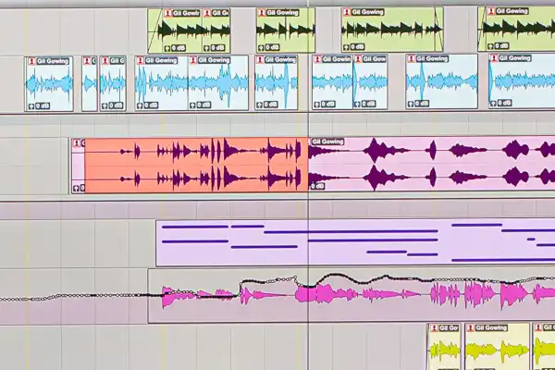
Task: Click Gil Gowing label on fourth green clip
Action: pos(367,12)
